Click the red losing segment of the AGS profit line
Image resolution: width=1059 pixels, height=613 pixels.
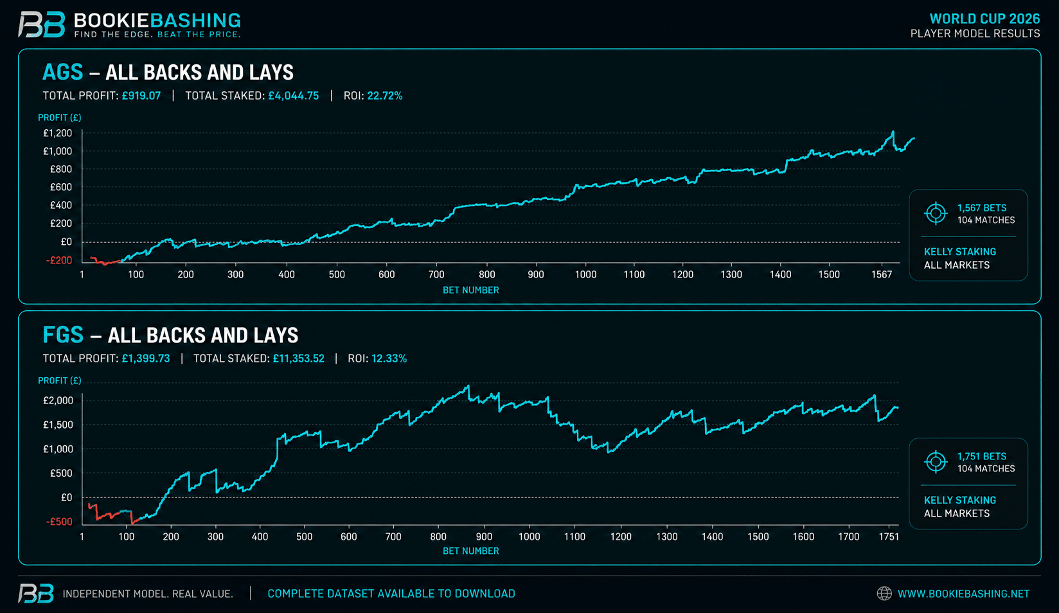pos(105,262)
